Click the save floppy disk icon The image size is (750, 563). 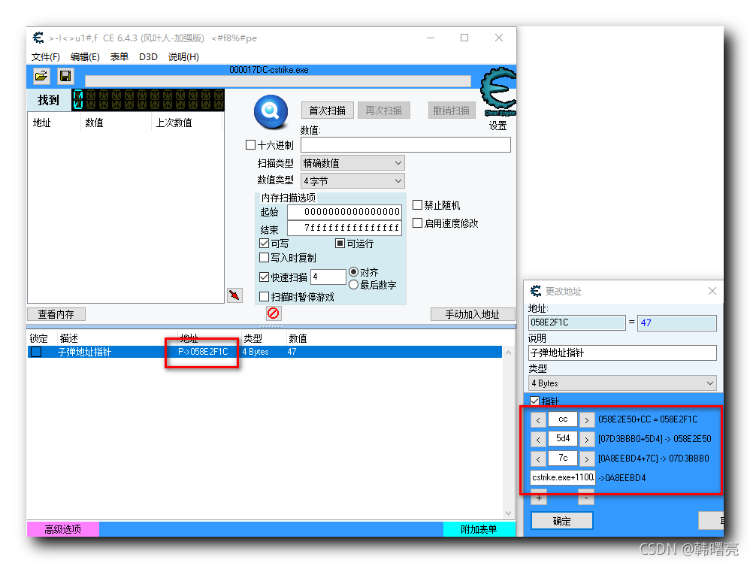pos(65,76)
